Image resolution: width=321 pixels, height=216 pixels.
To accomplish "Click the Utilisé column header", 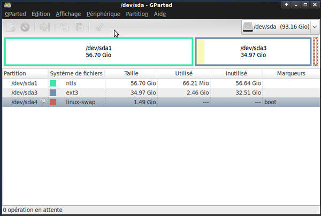I will (184, 73).
